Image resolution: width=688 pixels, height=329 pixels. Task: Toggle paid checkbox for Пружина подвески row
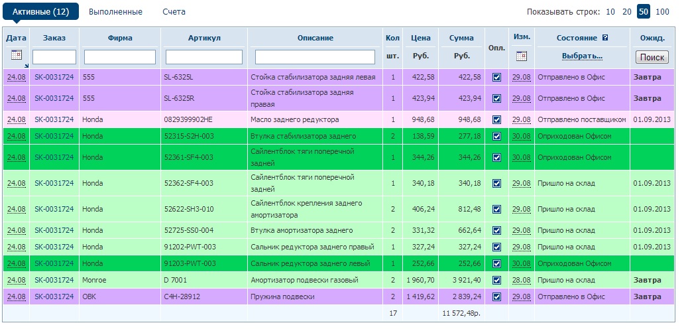496,296
